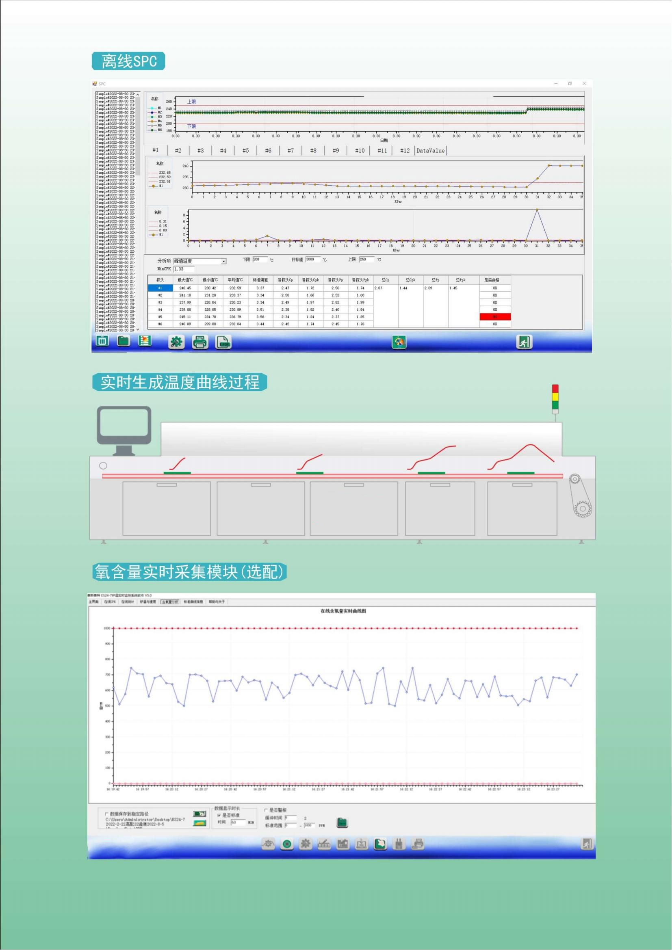Screen dimensions: 672x950
Task: Click the trash/delete icon in SPC toolbar
Action: pos(102,341)
